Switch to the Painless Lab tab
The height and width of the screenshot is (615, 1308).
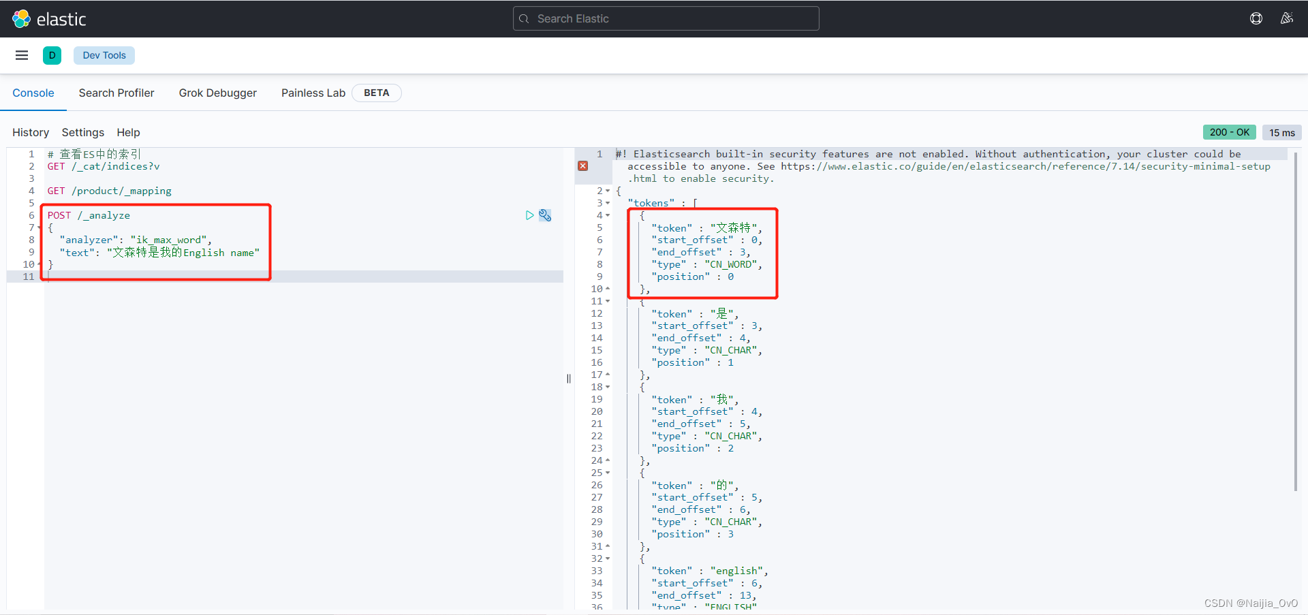(x=313, y=93)
